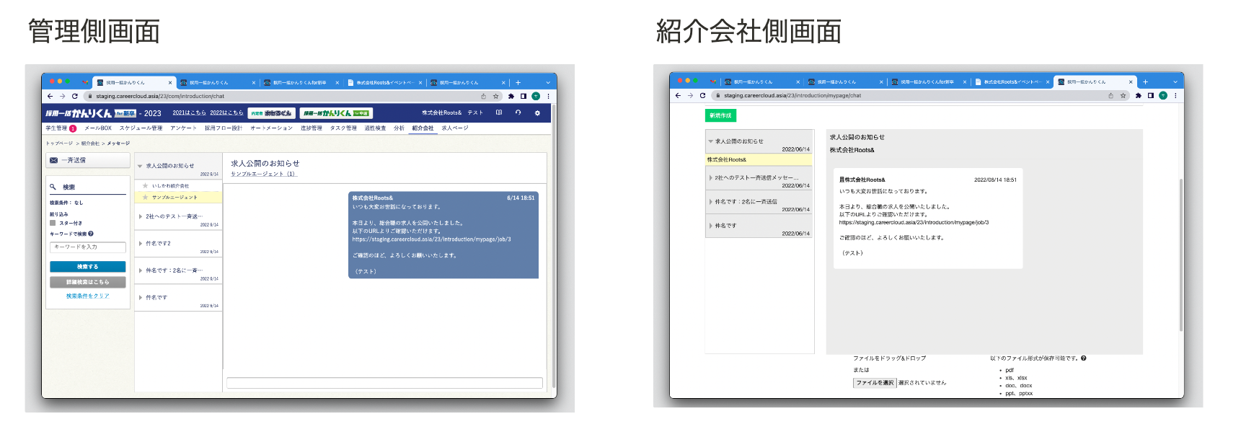The width and height of the screenshot is (1241, 432).
Task: Open the extensions puzzle icon in the right browser
Action: coord(1139,95)
